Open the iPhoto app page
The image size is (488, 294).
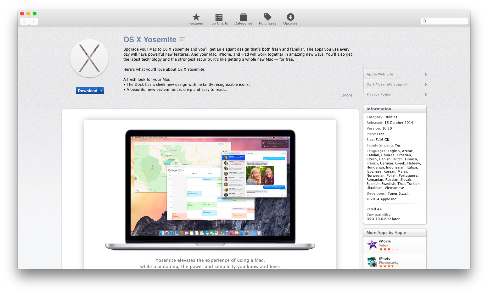tap(385, 258)
